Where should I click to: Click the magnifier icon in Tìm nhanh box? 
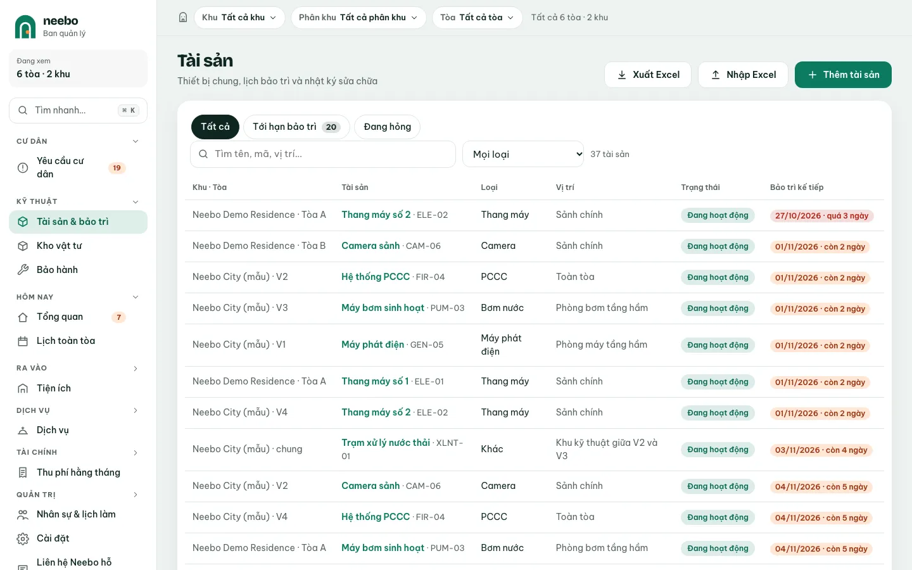tap(23, 110)
